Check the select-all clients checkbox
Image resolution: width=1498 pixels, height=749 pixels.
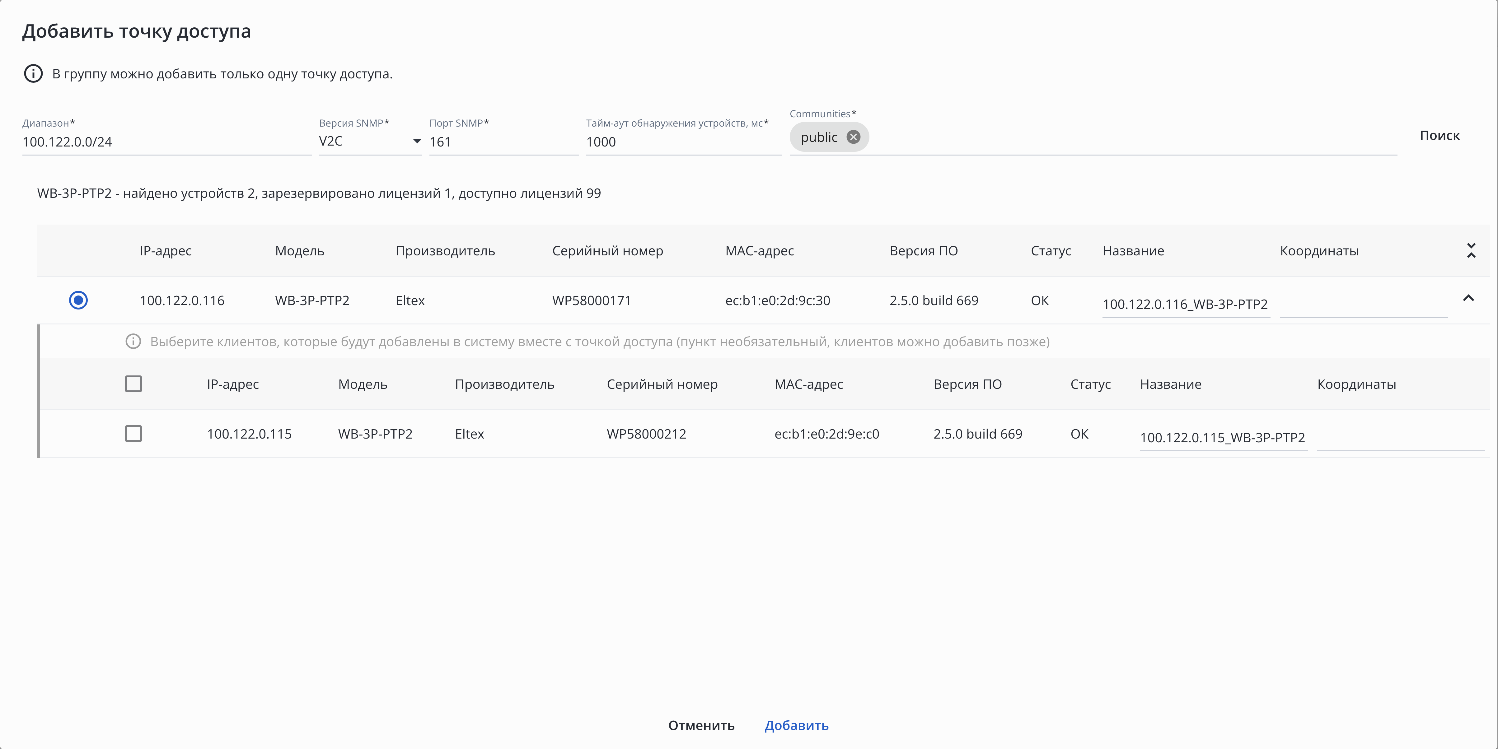133,384
